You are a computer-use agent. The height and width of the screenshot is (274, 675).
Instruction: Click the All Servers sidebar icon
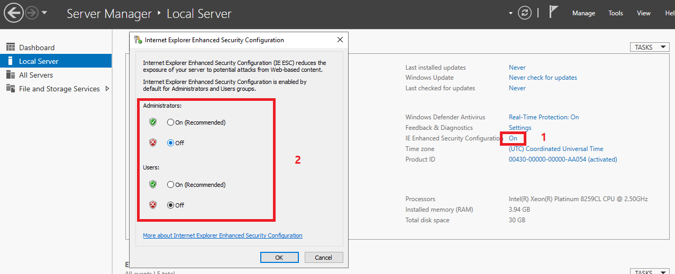(10, 75)
